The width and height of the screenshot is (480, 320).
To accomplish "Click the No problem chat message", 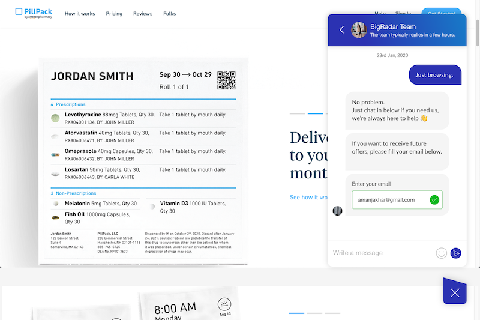I will point(397,110).
